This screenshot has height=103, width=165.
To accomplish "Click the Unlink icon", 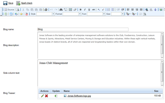I will click(151, 10).
